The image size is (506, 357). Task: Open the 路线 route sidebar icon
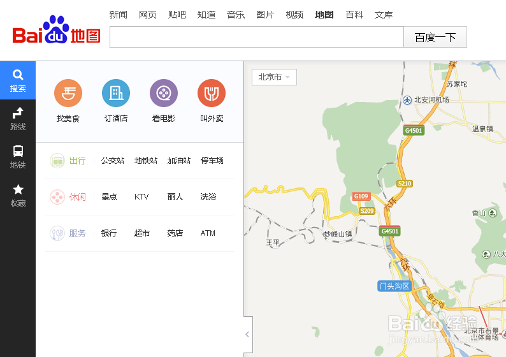point(18,119)
